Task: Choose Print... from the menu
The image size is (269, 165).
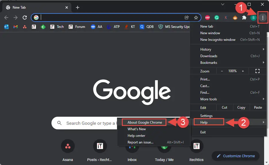Action: point(228,79)
